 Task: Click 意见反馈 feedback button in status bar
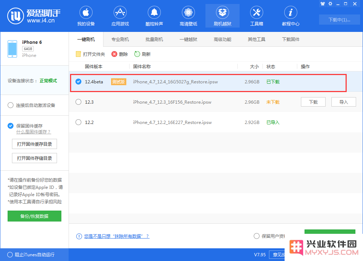tap(278, 255)
